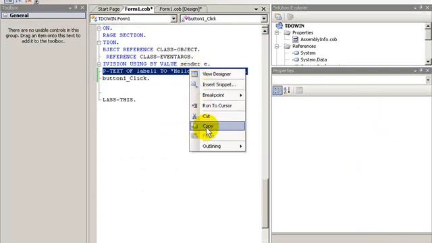Open the Outlining submenu
Screen dimensions: 432x243
(x=217, y=146)
